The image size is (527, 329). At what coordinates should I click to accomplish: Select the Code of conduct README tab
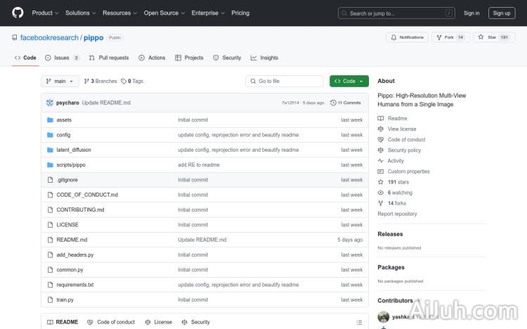coord(111,322)
